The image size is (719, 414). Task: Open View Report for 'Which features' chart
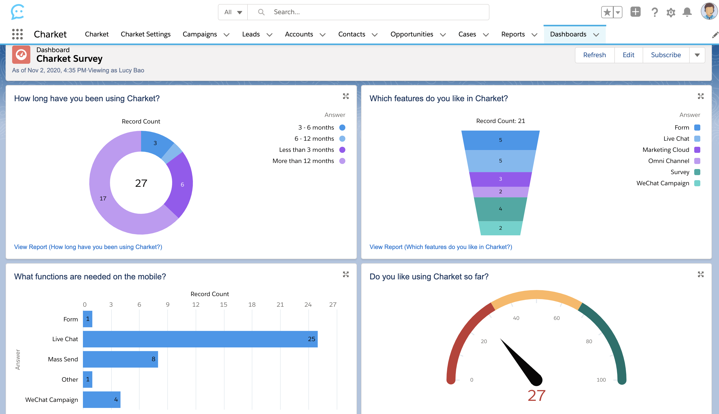point(441,247)
